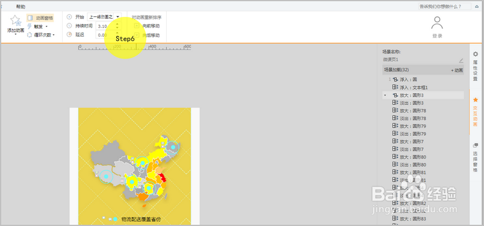
Task: Open the 循环次数 loop count dropdown
Action: pyautogui.click(x=41, y=35)
